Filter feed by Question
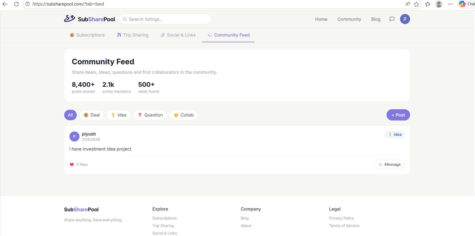This screenshot has height=236, width=475. coord(150,115)
